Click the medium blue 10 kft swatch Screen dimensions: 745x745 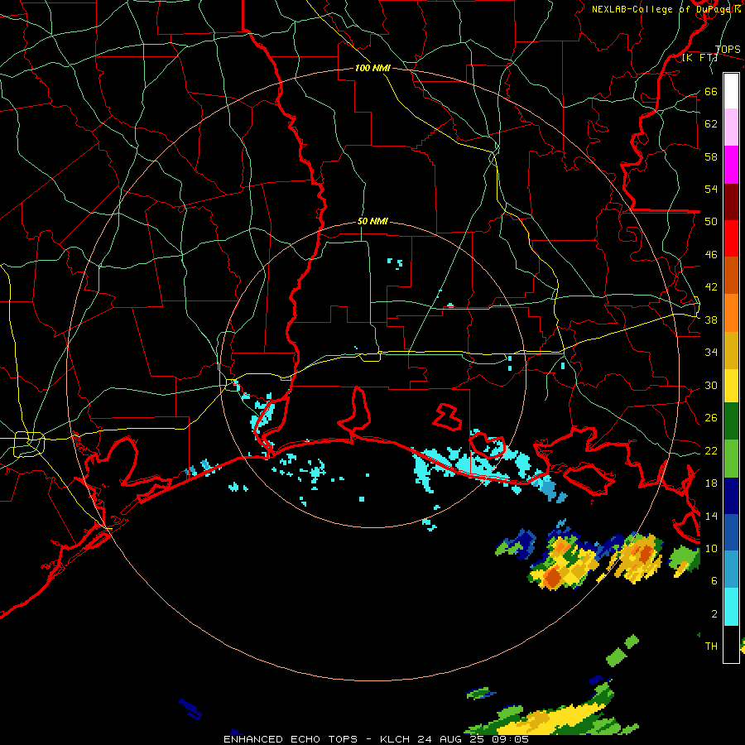point(731,532)
